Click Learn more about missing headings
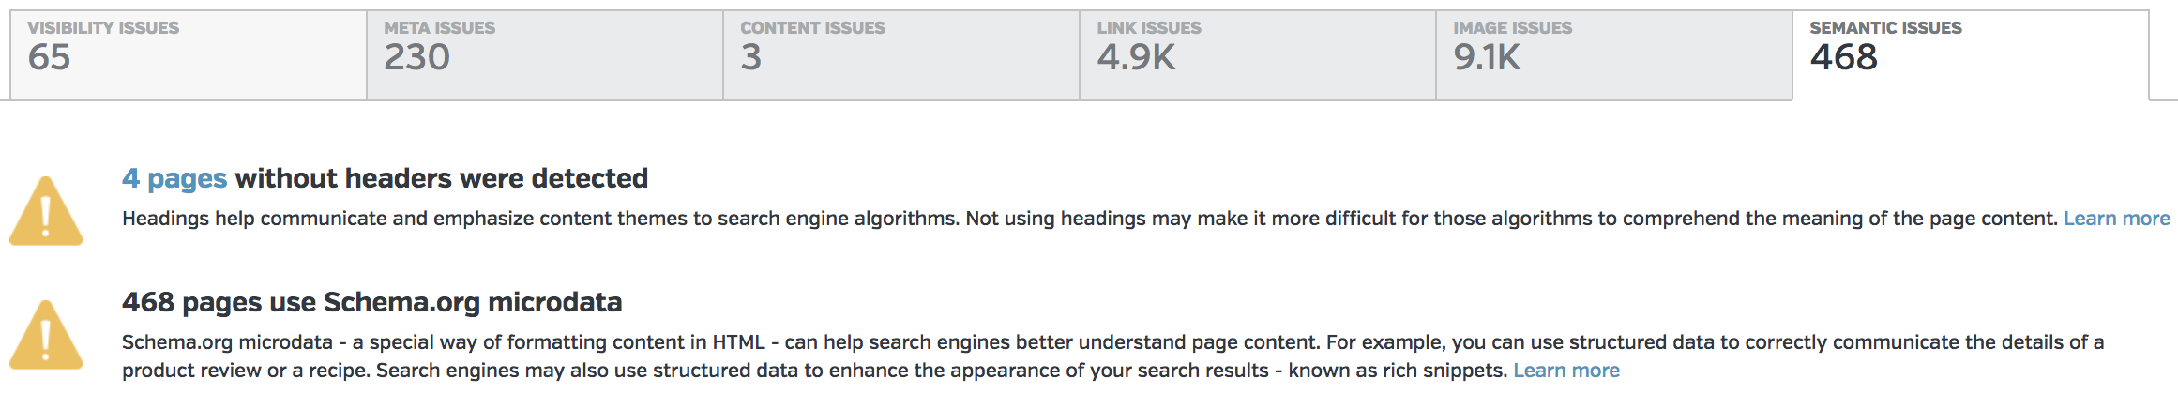 coord(2116,219)
